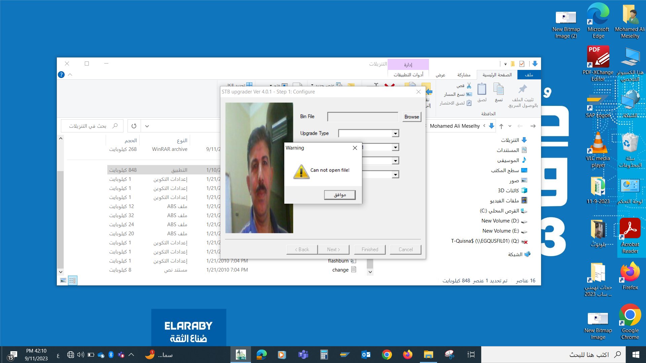Expand address bar history dropdown
Screen dimensions: 646x363
point(147,126)
